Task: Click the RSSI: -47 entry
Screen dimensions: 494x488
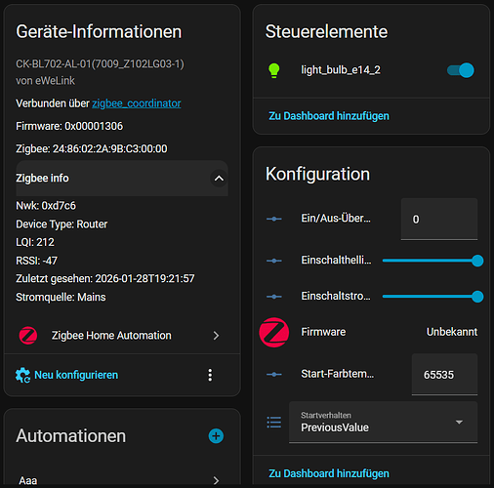Action: 36,261
